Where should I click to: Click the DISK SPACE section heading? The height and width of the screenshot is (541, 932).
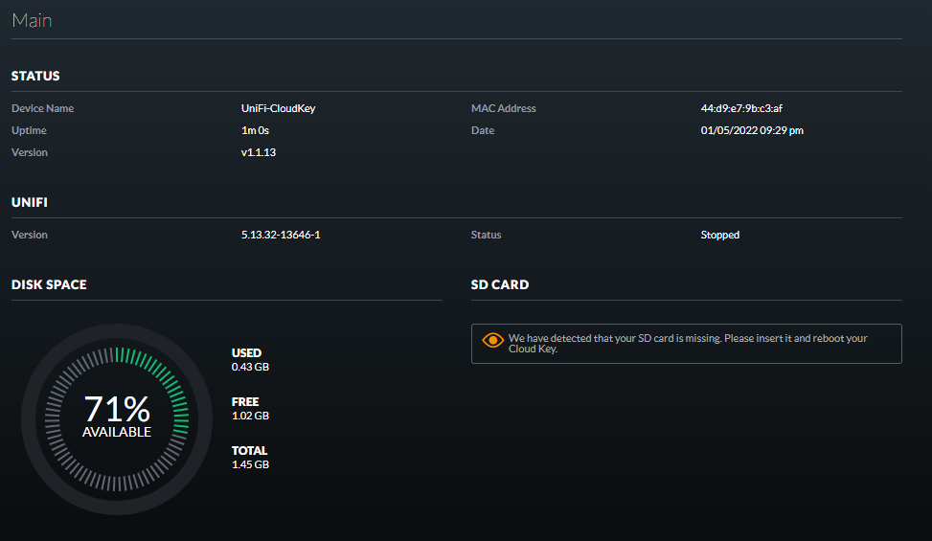(x=49, y=284)
